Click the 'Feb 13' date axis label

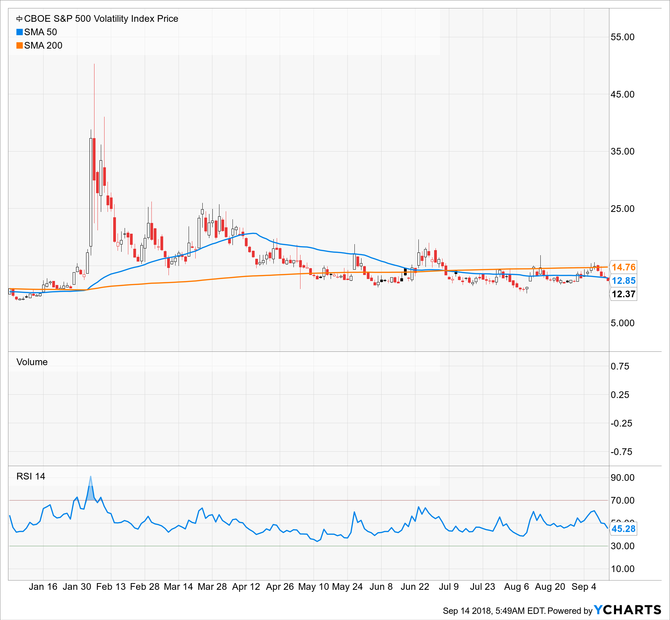[111, 587]
